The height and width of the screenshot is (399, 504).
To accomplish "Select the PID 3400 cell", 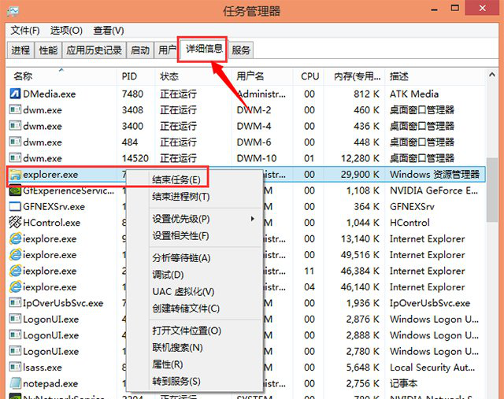I will [x=132, y=126].
